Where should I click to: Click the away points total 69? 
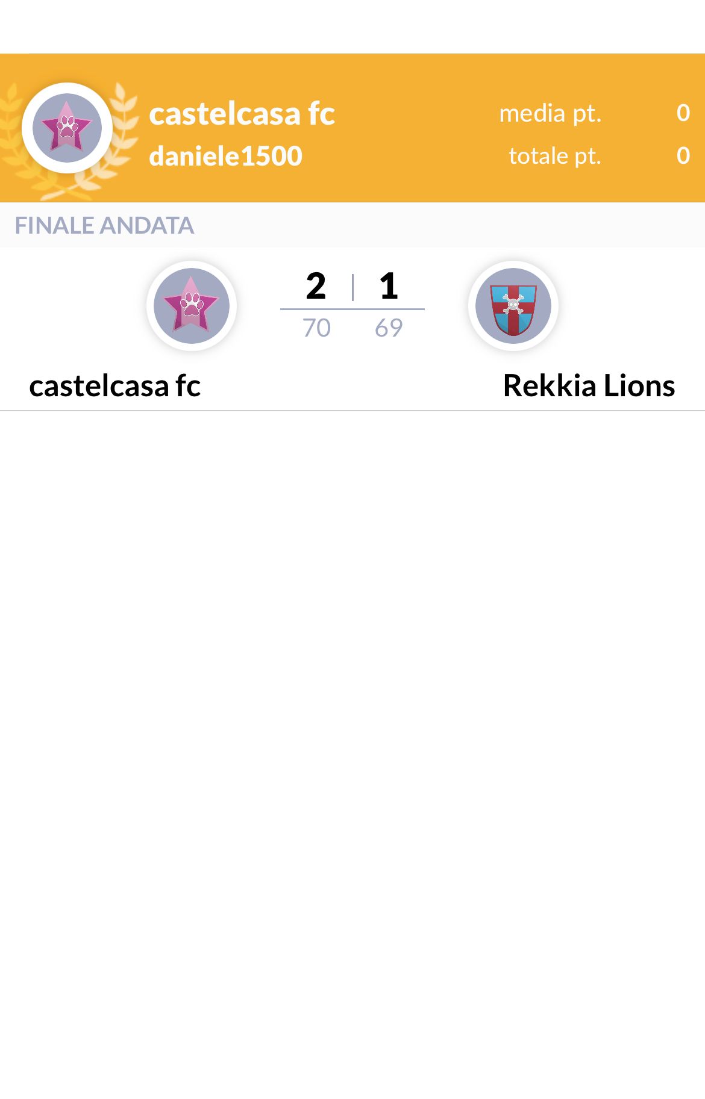tap(389, 328)
